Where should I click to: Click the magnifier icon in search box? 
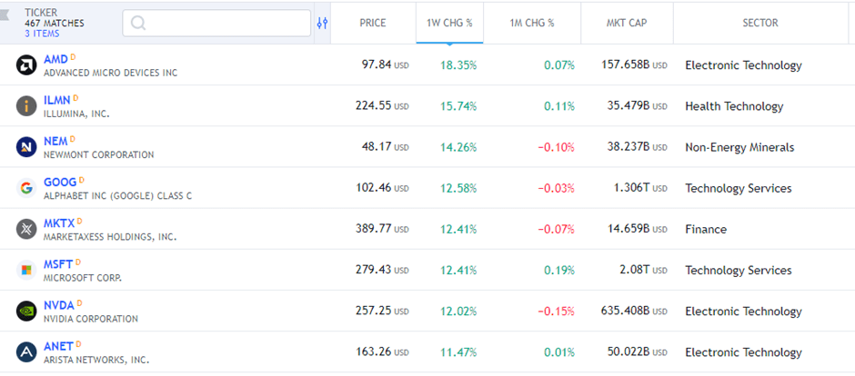(x=138, y=23)
